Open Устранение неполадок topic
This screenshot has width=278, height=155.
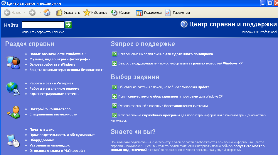pyautogui.click(x=50, y=146)
